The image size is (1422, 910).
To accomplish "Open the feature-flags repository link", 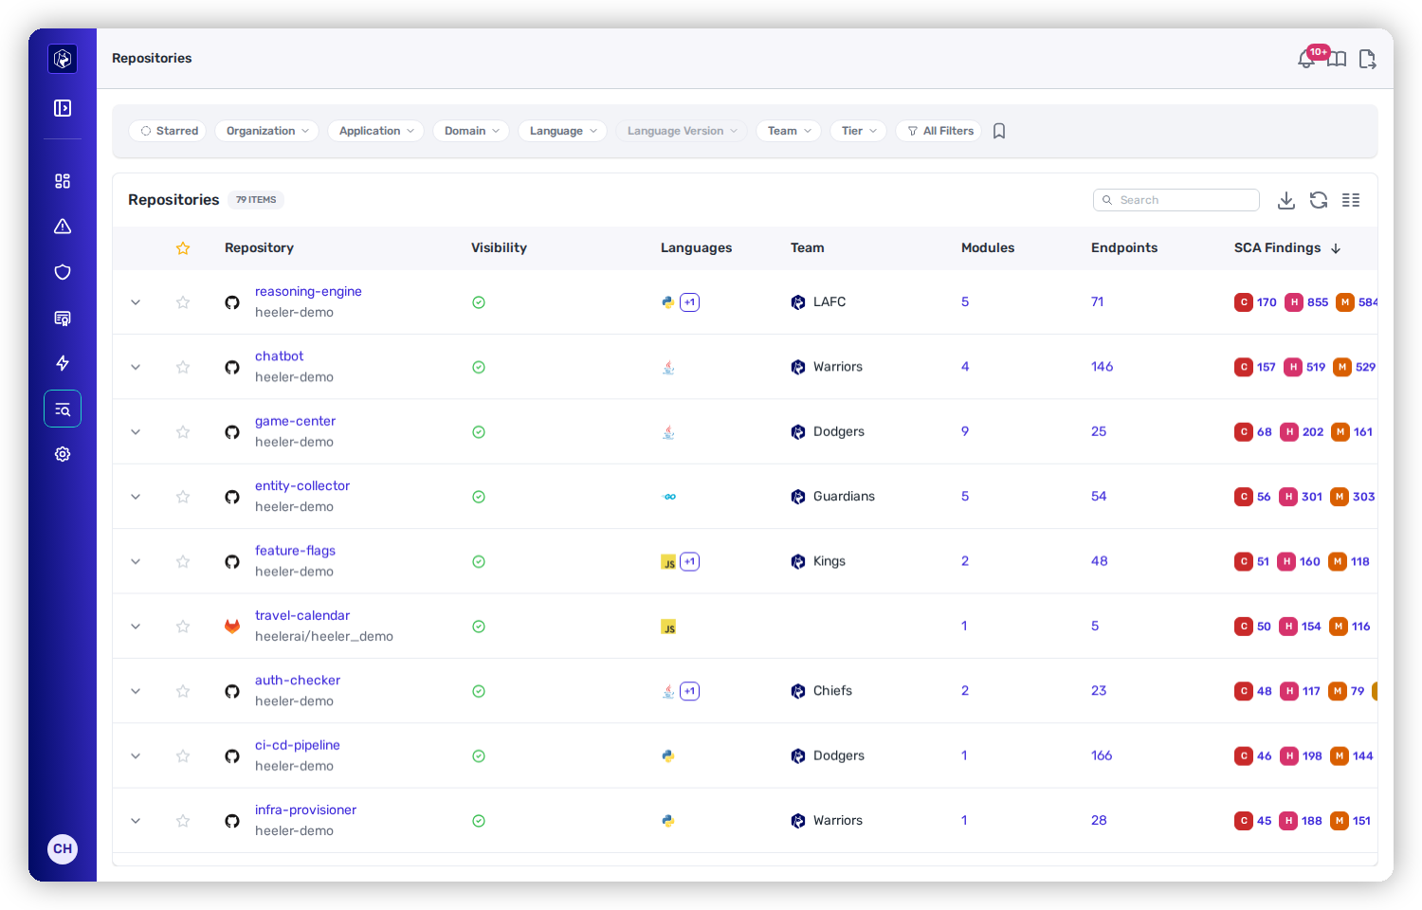I will click(295, 551).
